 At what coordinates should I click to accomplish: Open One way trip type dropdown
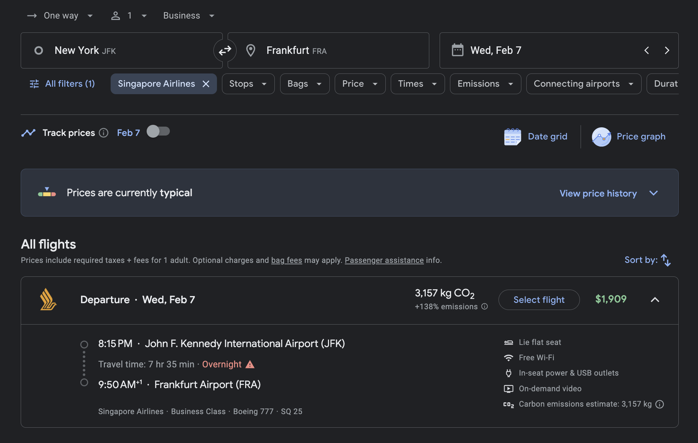click(60, 16)
